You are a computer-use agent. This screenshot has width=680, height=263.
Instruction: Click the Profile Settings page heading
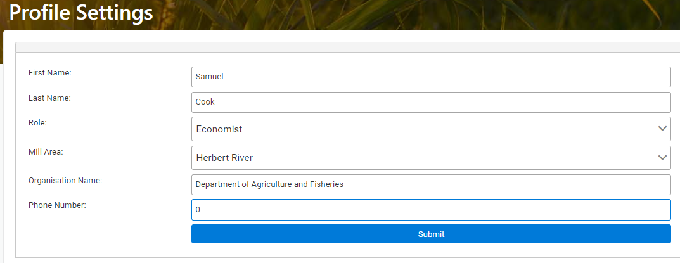[x=81, y=13]
